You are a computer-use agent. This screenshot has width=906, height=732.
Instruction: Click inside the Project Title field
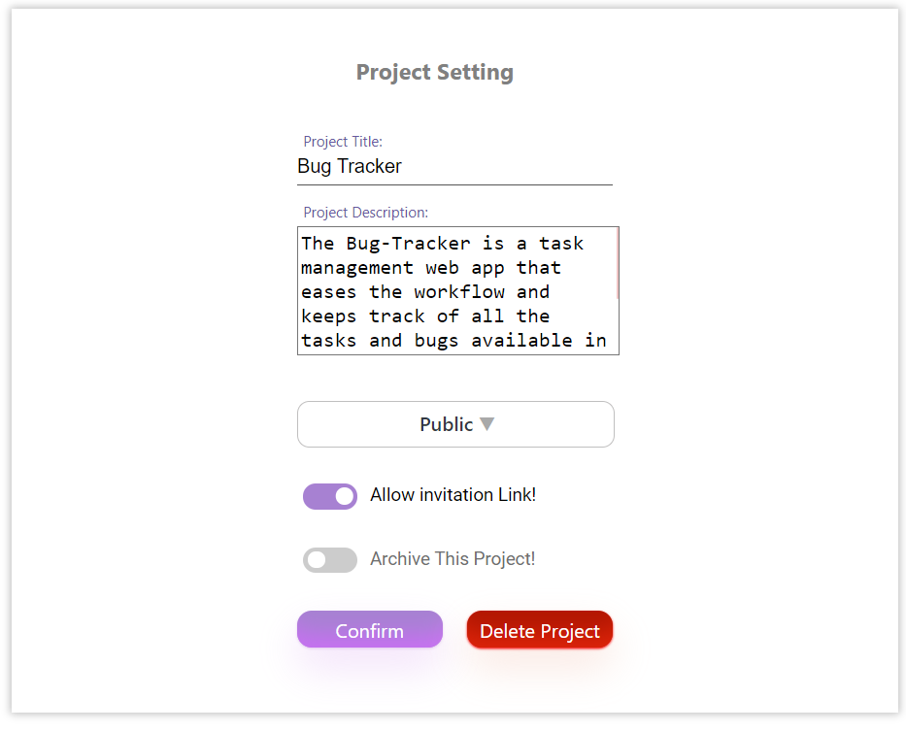(x=454, y=167)
